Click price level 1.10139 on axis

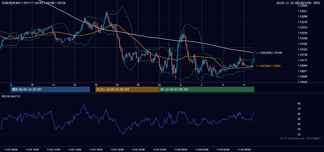[302, 55]
